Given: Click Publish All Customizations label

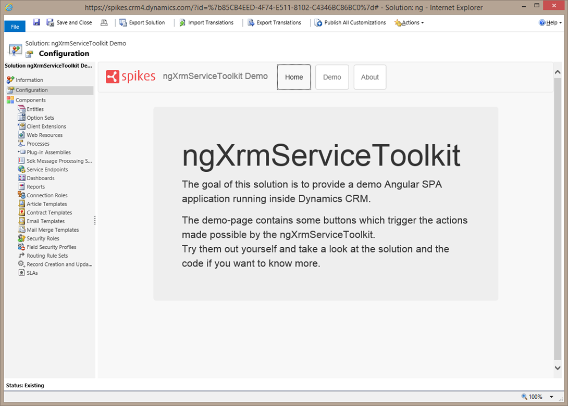Looking at the screenshot, I should (x=355, y=22).
